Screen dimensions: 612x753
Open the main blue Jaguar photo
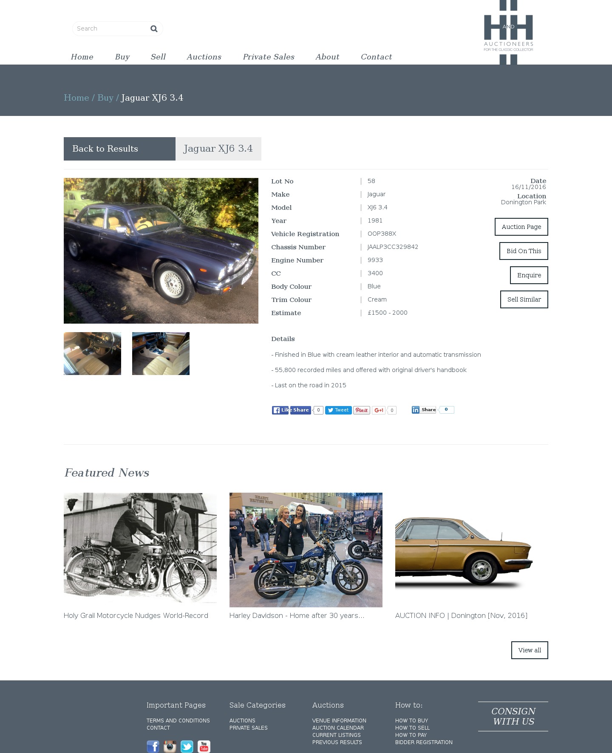click(x=161, y=251)
